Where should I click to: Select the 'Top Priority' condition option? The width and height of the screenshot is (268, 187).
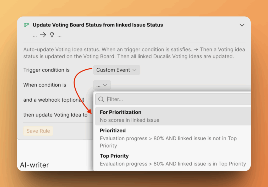point(114,156)
